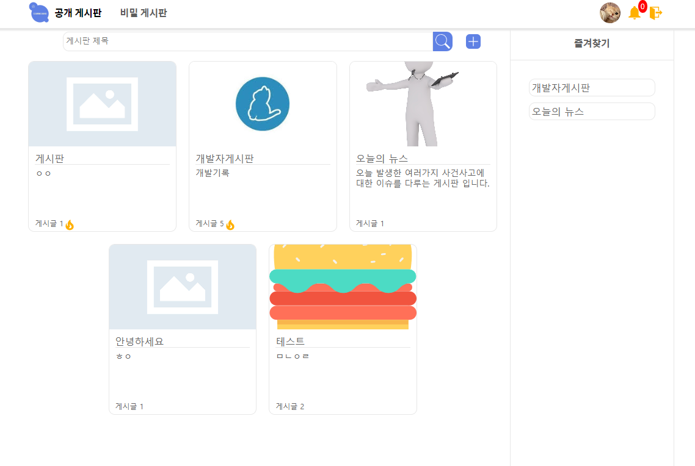
Task: Click the fire icon on 게시판 card
Action: tap(69, 224)
